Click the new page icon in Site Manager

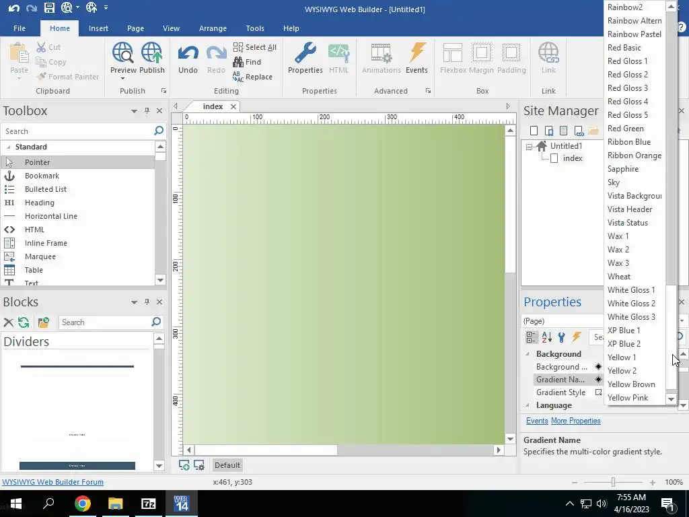pos(534,131)
